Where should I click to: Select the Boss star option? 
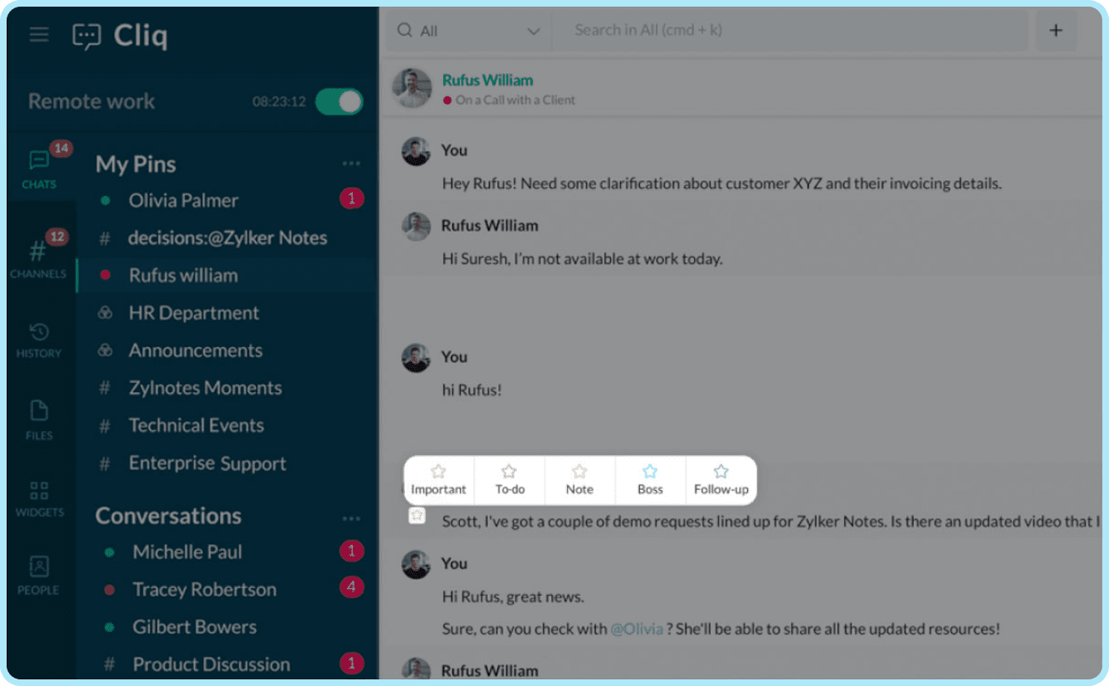[x=650, y=480]
